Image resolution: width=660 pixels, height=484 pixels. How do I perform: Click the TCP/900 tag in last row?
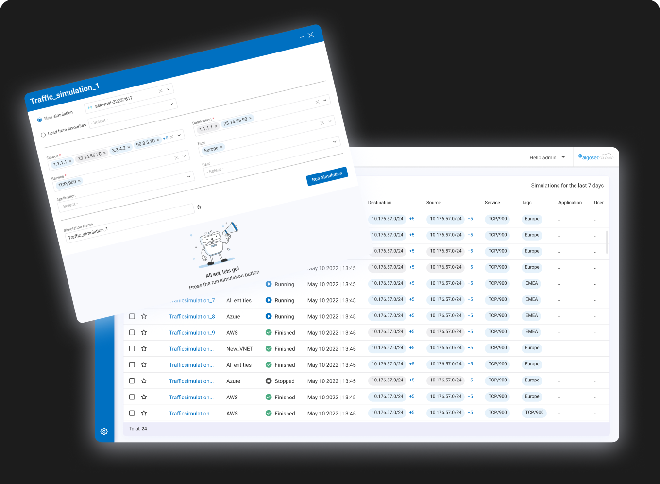(x=534, y=413)
